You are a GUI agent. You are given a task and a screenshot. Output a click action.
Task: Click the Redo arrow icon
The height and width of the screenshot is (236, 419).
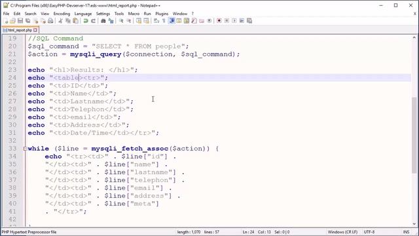coord(93,21)
